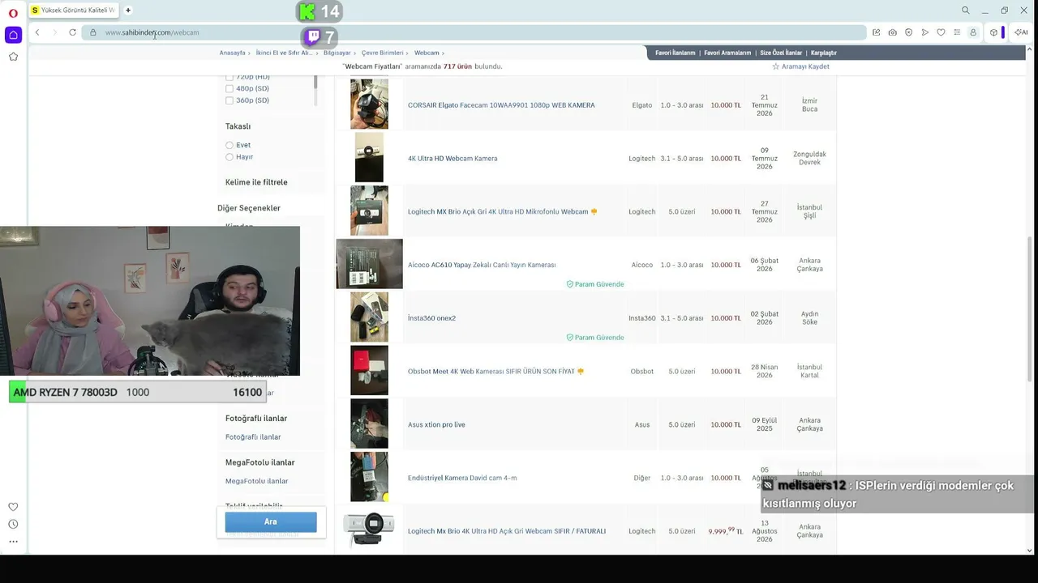Open the sidebar heart icon

pyautogui.click(x=13, y=507)
